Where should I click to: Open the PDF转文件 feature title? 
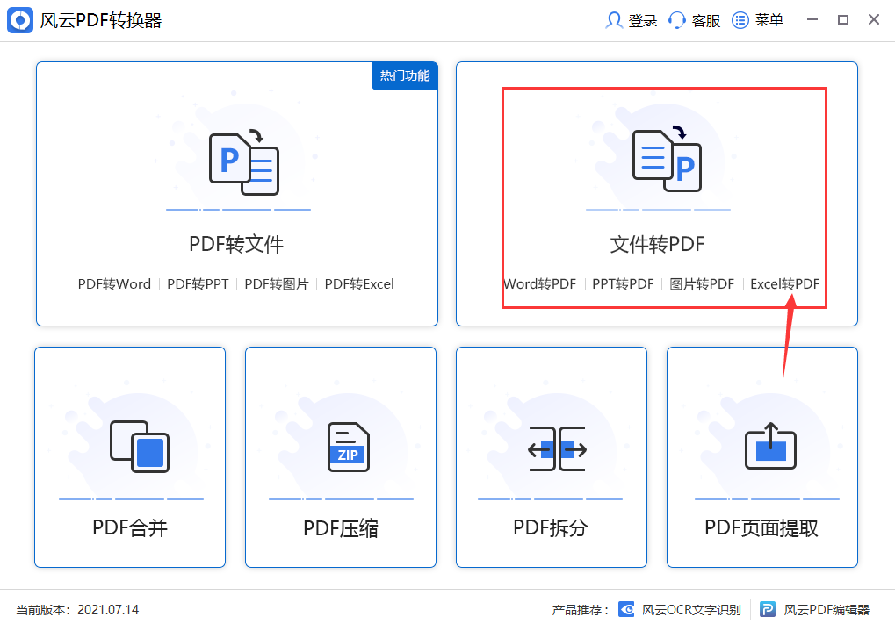236,244
